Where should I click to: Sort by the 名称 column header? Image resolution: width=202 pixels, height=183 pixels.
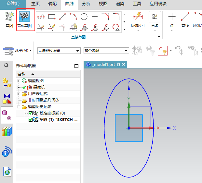(x=48, y=74)
